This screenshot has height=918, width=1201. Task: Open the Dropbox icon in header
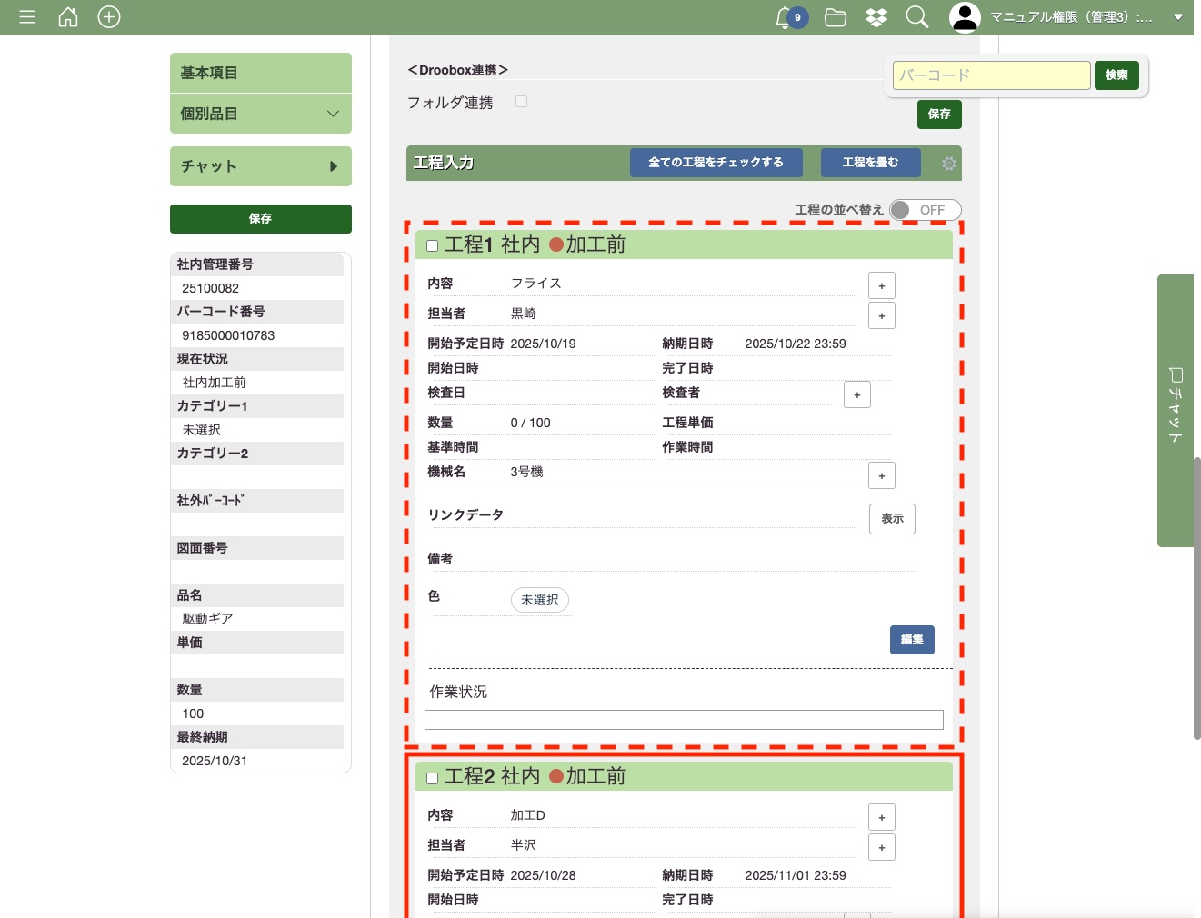click(876, 17)
